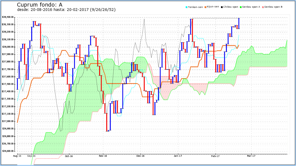Viewport: 296px width, 166px height.
Task: Click the "$38,200.00" price axis label
Action: tap(8, 32)
